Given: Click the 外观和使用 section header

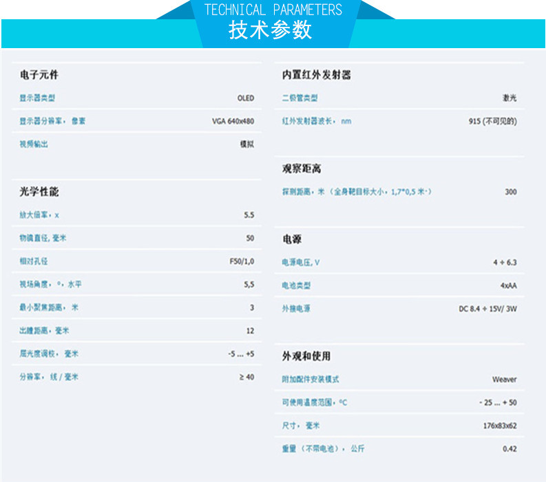Looking at the screenshot, I should 306,356.
